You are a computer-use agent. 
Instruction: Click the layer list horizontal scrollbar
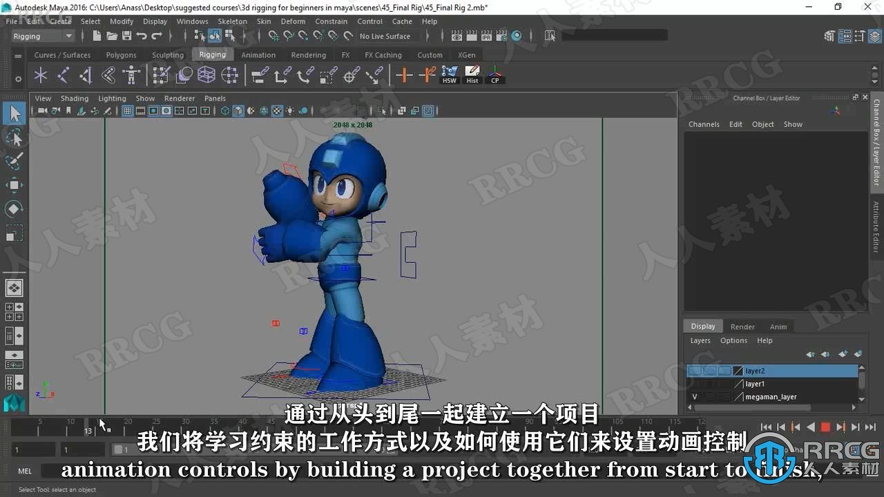pyautogui.click(x=751, y=408)
